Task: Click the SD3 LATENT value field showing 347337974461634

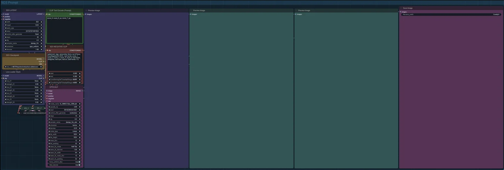Action: [x=23, y=31]
